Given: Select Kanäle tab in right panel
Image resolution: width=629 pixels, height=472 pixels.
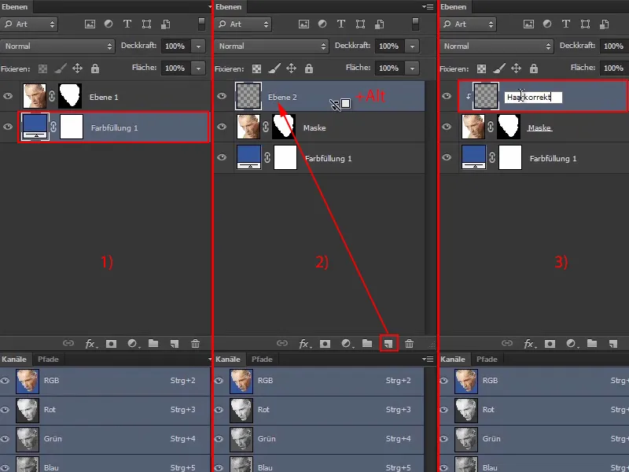Looking at the screenshot, I should click(453, 360).
